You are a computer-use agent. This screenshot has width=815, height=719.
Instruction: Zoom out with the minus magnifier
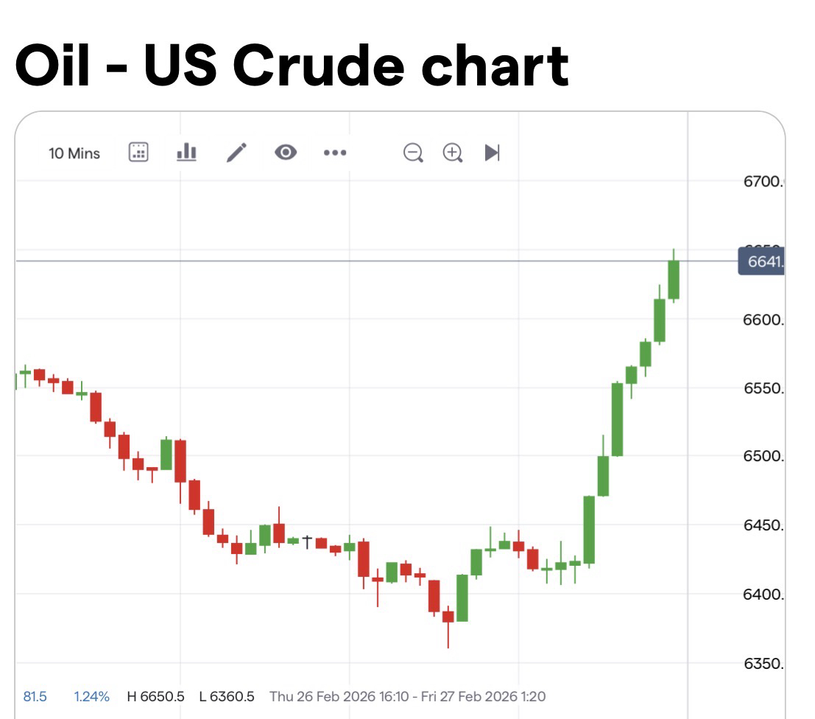413,152
